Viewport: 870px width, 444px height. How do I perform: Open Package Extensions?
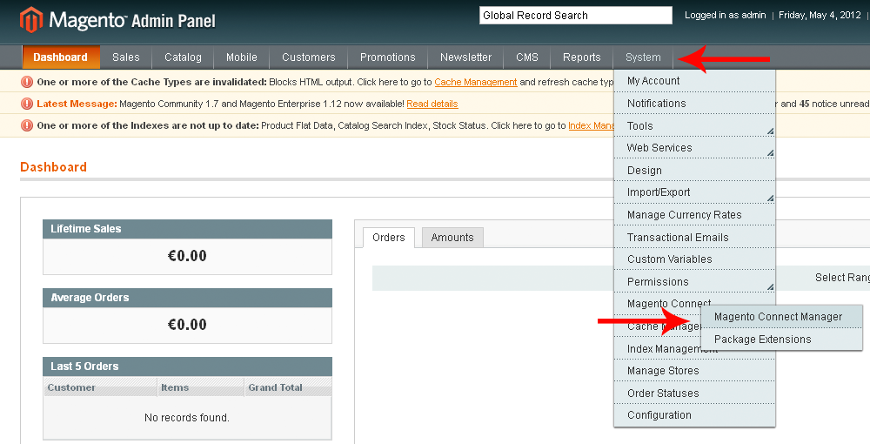click(782, 340)
